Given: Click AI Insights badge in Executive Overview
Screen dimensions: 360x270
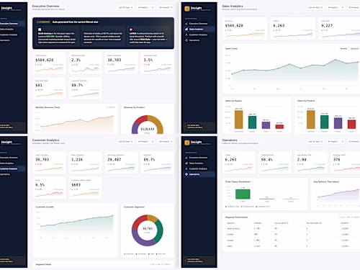Looking at the screenshot, I should (x=43, y=22).
